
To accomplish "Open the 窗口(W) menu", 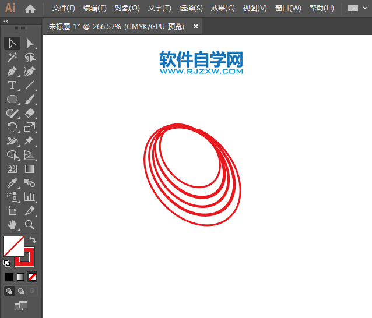I will click(x=288, y=8).
